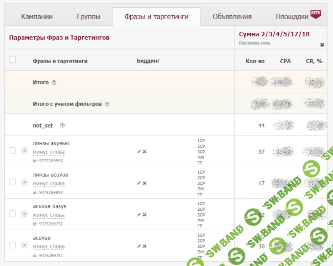The width and height of the screenshot is (333, 266).
Task: Check the select-all checkbox in table header
Action: tap(12, 60)
